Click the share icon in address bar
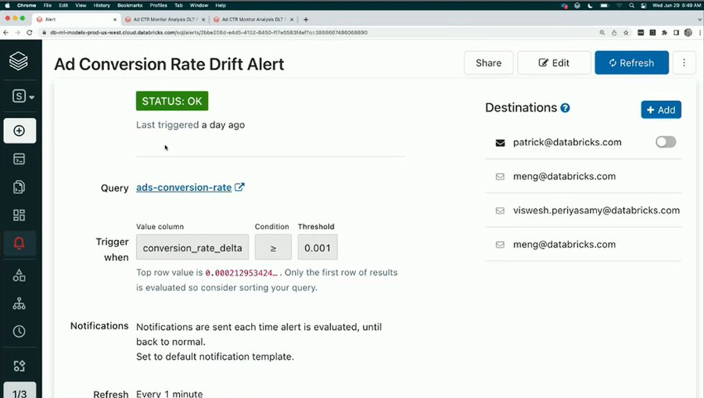Screen dimensions: 704x398 coord(614,33)
